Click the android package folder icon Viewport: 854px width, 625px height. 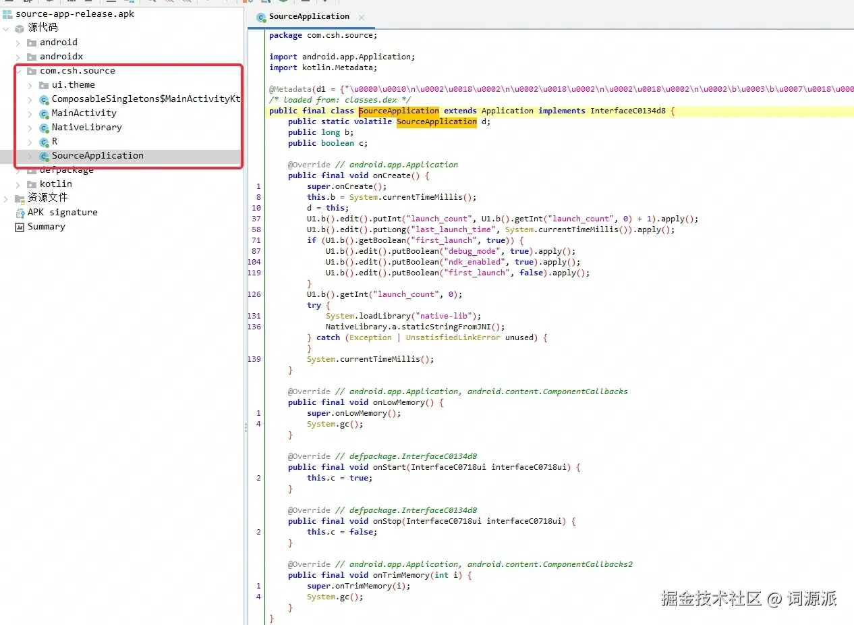(x=32, y=43)
